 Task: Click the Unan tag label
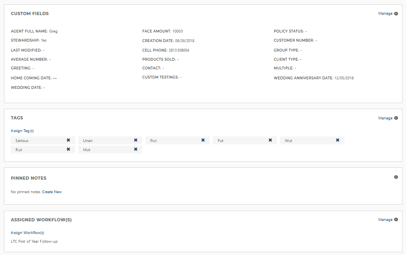[88, 140]
